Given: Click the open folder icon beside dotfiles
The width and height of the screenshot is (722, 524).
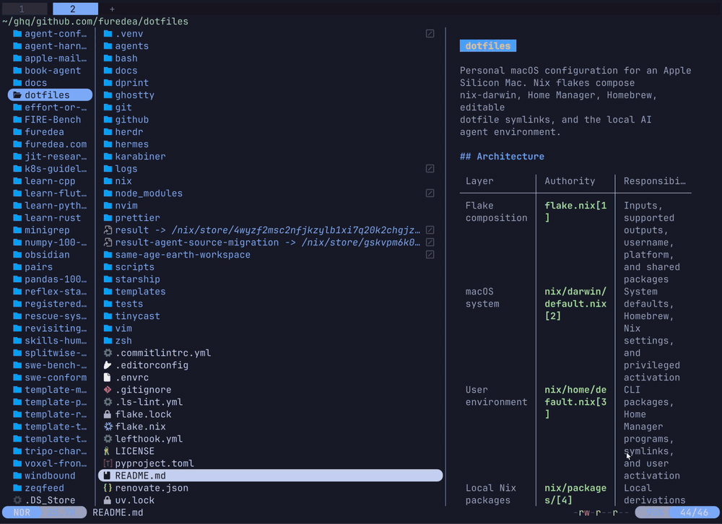Looking at the screenshot, I should pos(17,95).
